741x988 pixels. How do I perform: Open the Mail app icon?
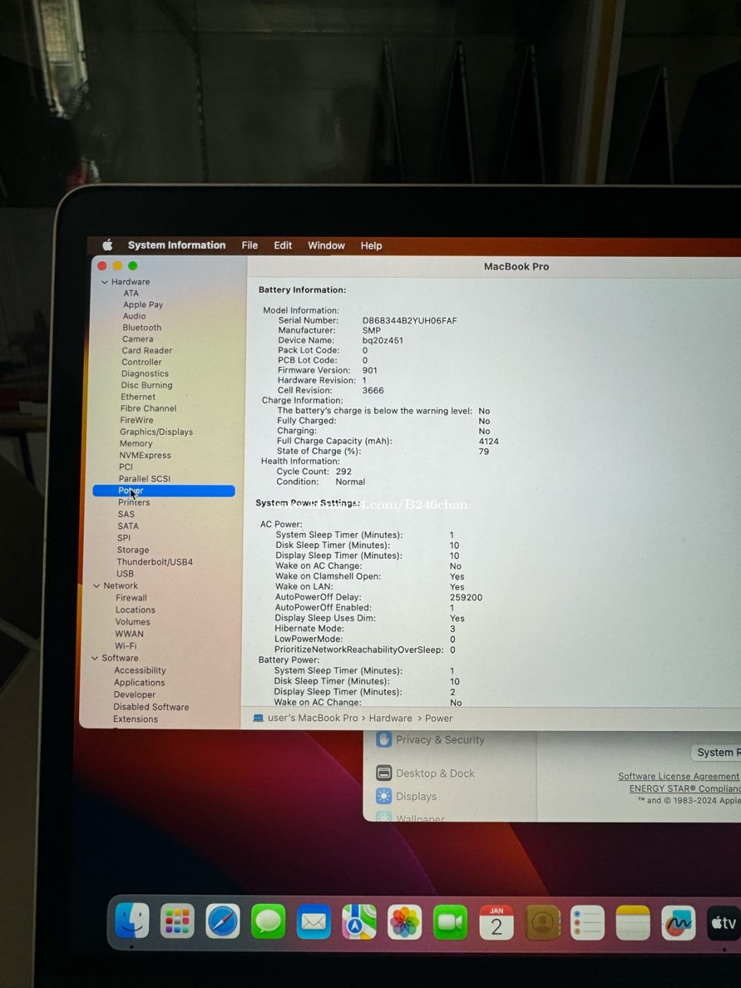(x=313, y=922)
